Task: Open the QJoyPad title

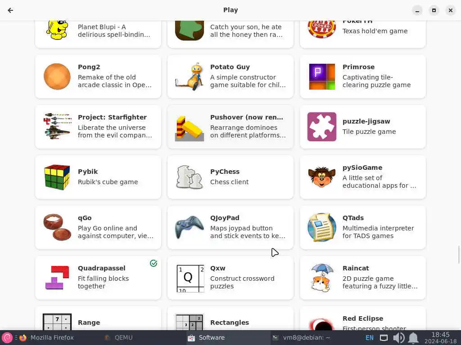Action: click(225, 218)
